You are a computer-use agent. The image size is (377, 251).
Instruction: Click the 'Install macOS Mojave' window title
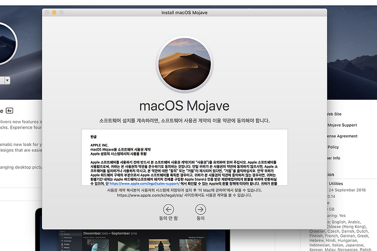tap(184, 13)
